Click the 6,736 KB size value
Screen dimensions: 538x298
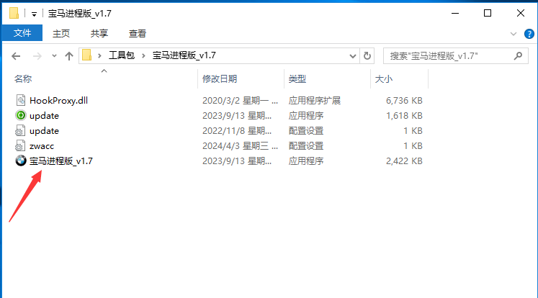tap(404, 101)
